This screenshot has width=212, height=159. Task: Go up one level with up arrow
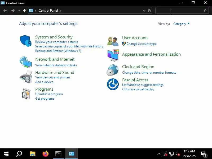(24, 11)
